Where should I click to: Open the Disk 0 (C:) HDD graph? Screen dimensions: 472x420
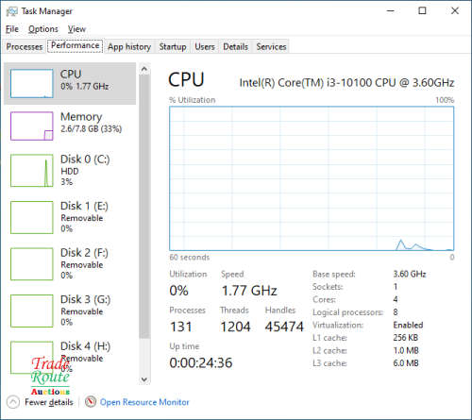coord(32,171)
